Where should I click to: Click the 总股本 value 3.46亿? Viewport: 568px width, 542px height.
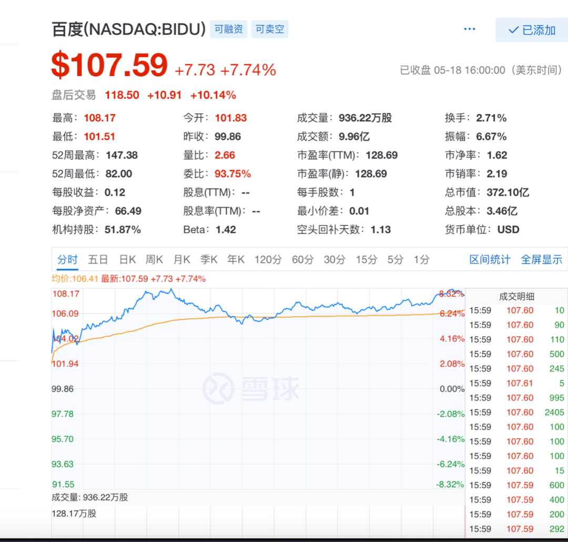pyautogui.click(x=502, y=211)
